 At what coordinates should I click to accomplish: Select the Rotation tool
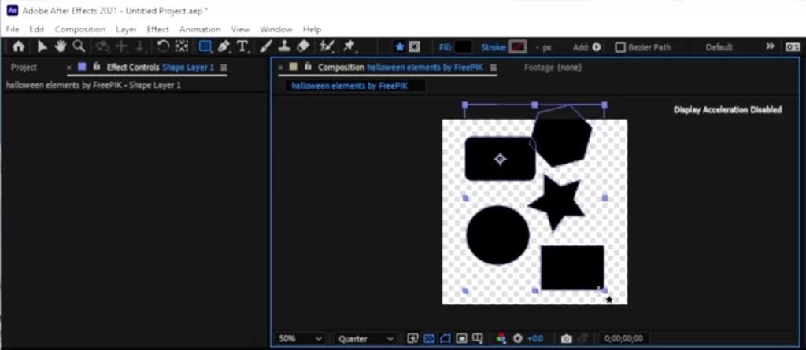coord(163,46)
